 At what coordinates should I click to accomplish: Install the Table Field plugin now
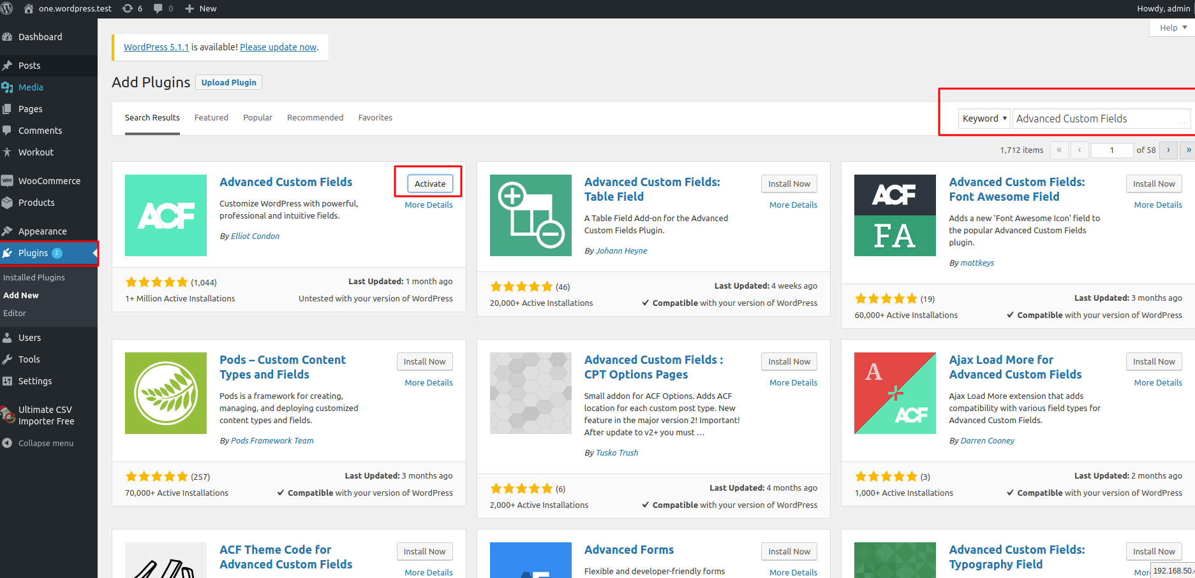point(789,184)
